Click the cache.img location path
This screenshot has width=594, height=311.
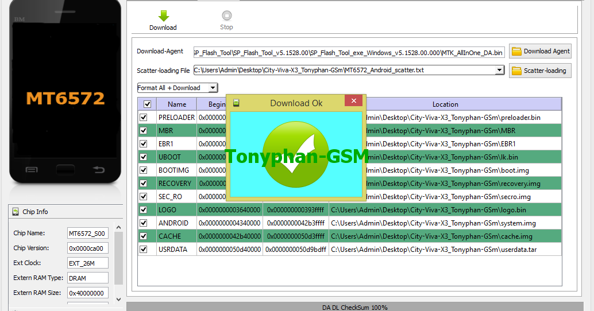point(431,236)
